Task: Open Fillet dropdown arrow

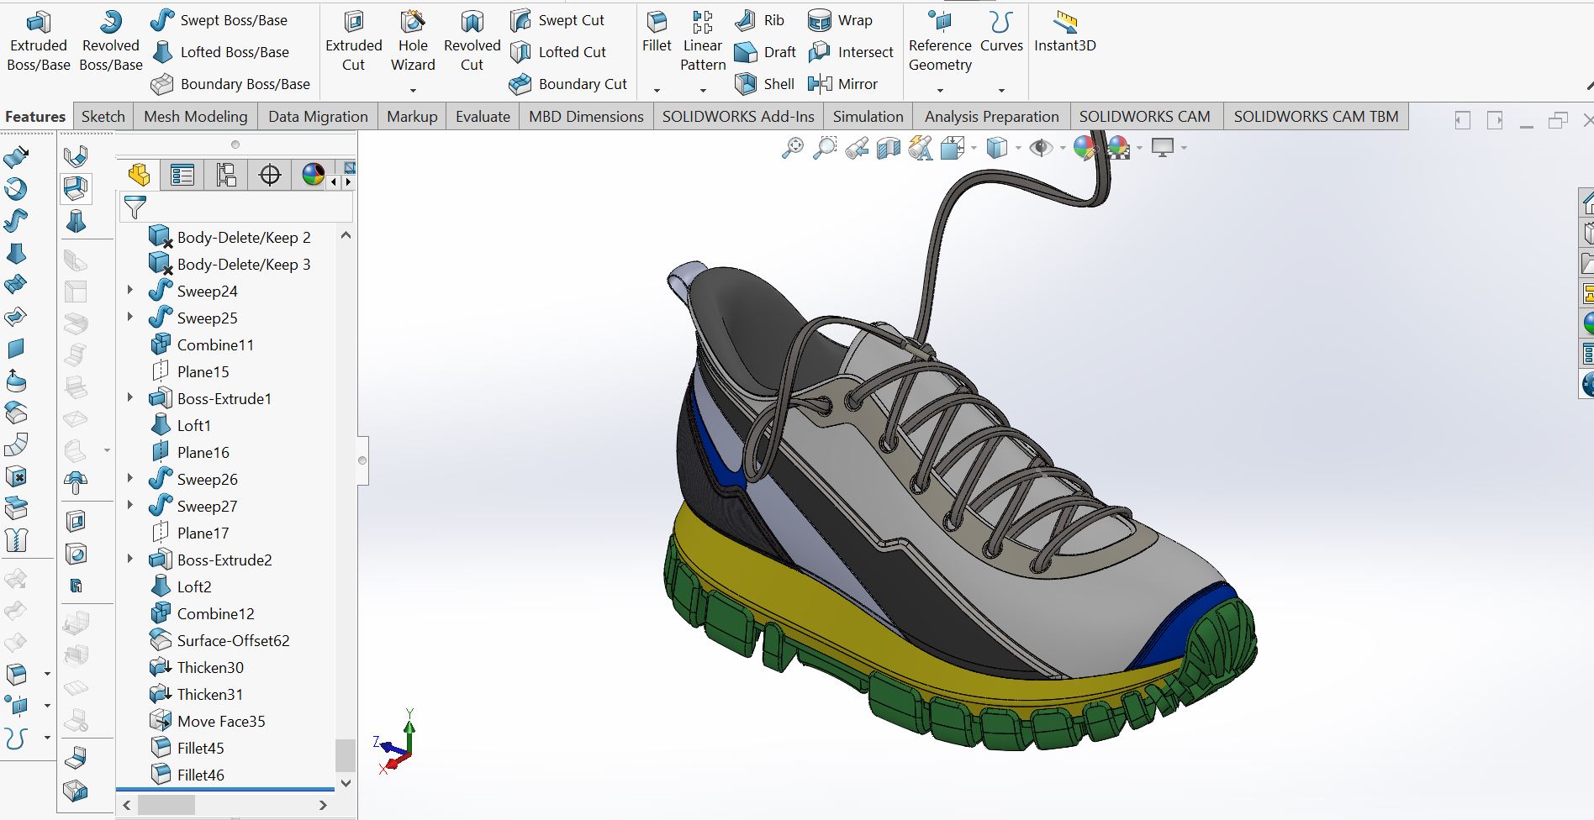Action: tap(657, 90)
